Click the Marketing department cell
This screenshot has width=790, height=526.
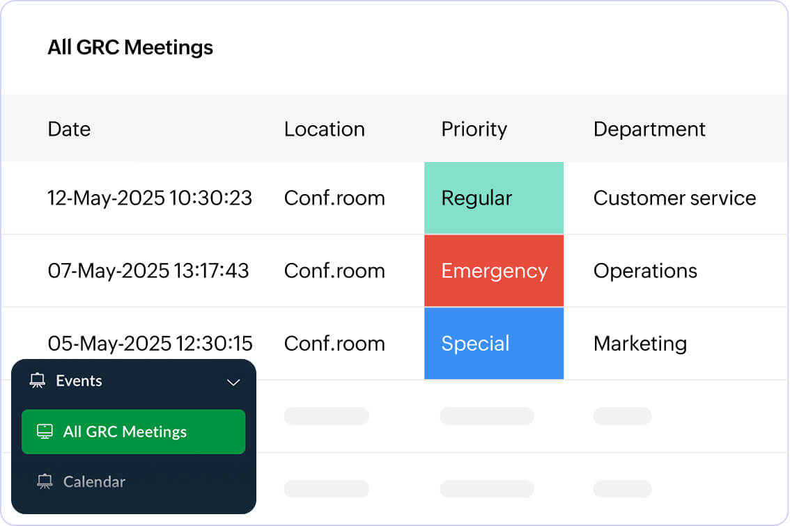[640, 344]
